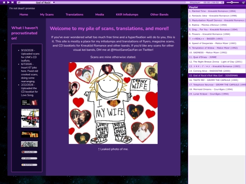Image resolution: width=246 pixels, height=184 pixels.
Task: Click the 2/22/2026 Love Song update entry
Action: click(x=30, y=90)
